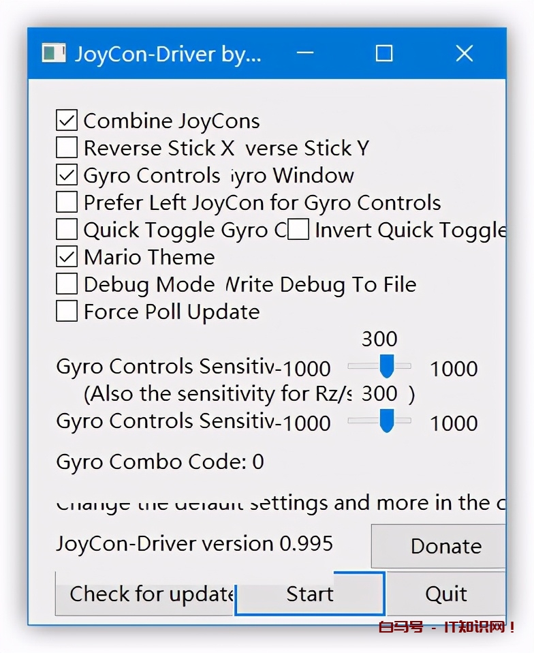534x653 pixels.
Task: Click the Quit button
Action: pos(446,594)
